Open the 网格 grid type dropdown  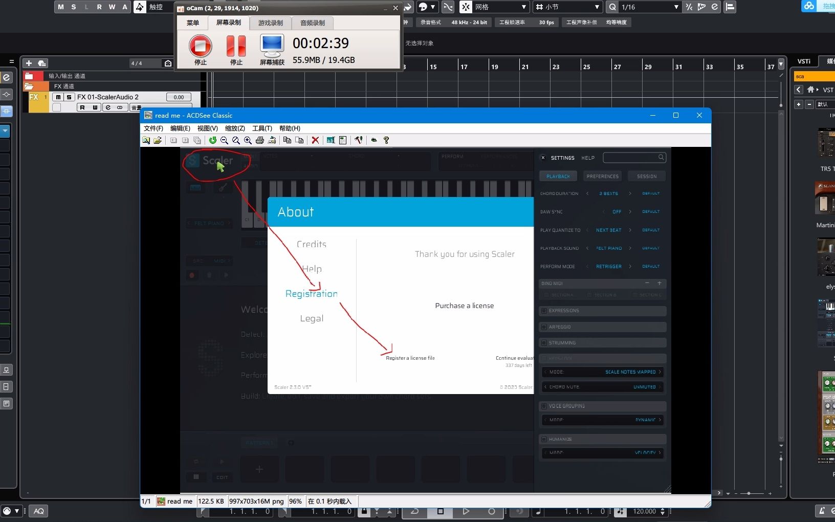point(523,7)
